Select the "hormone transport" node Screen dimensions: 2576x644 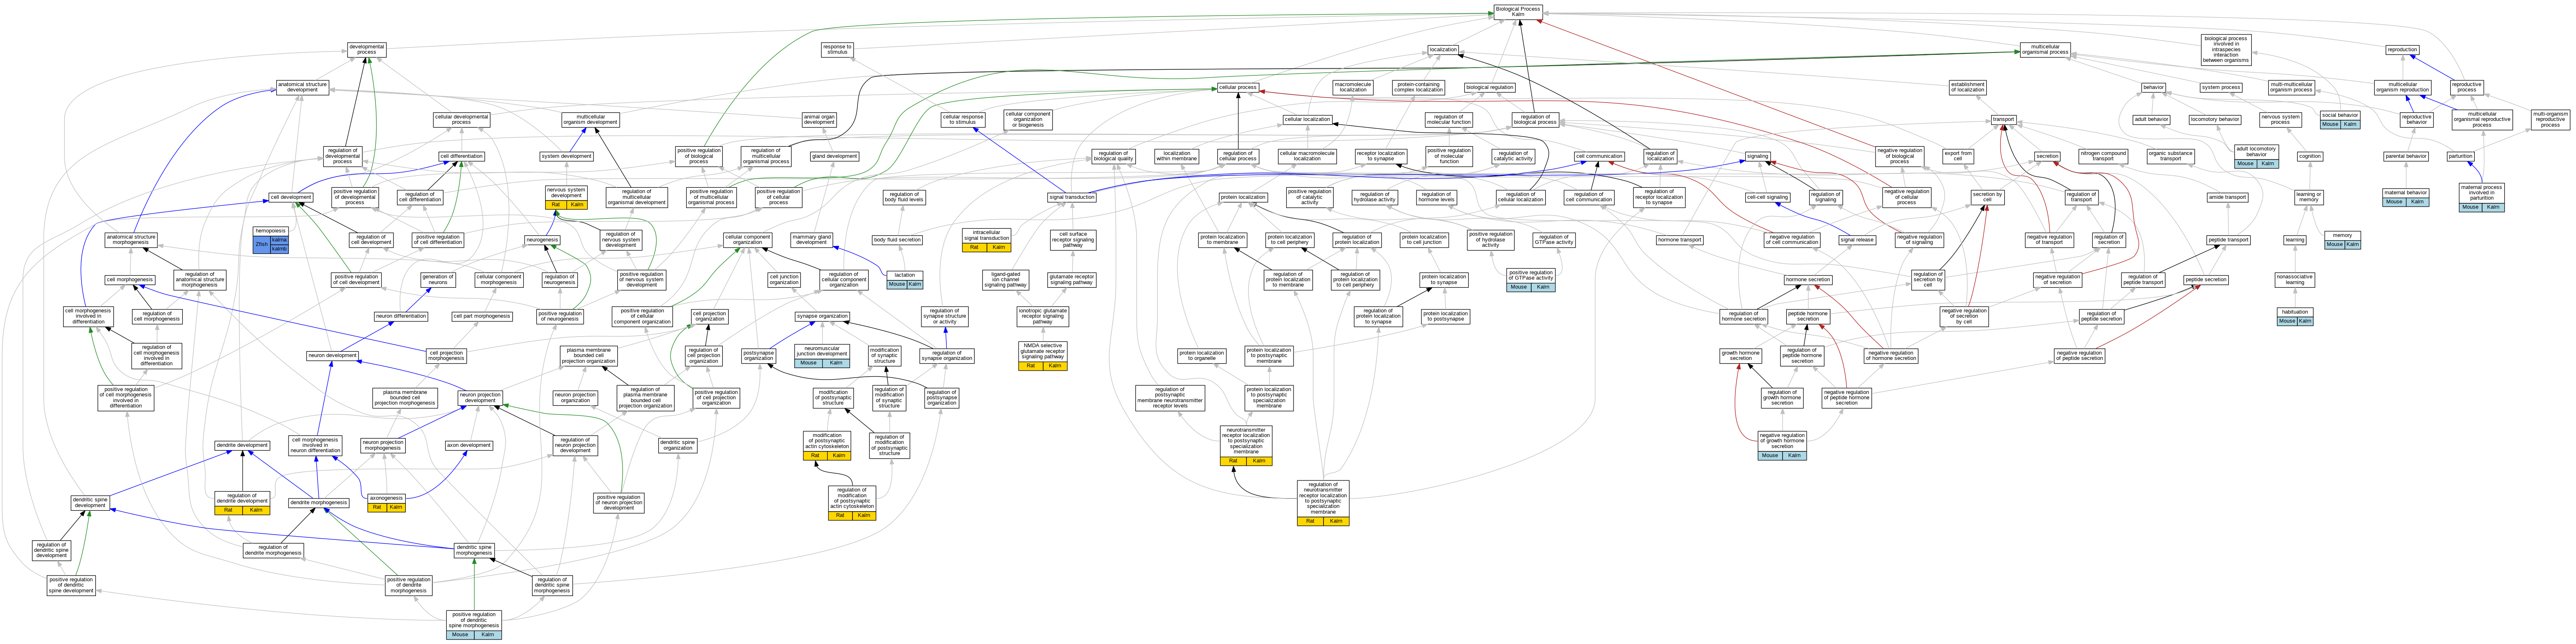pyautogui.click(x=1679, y=240)
